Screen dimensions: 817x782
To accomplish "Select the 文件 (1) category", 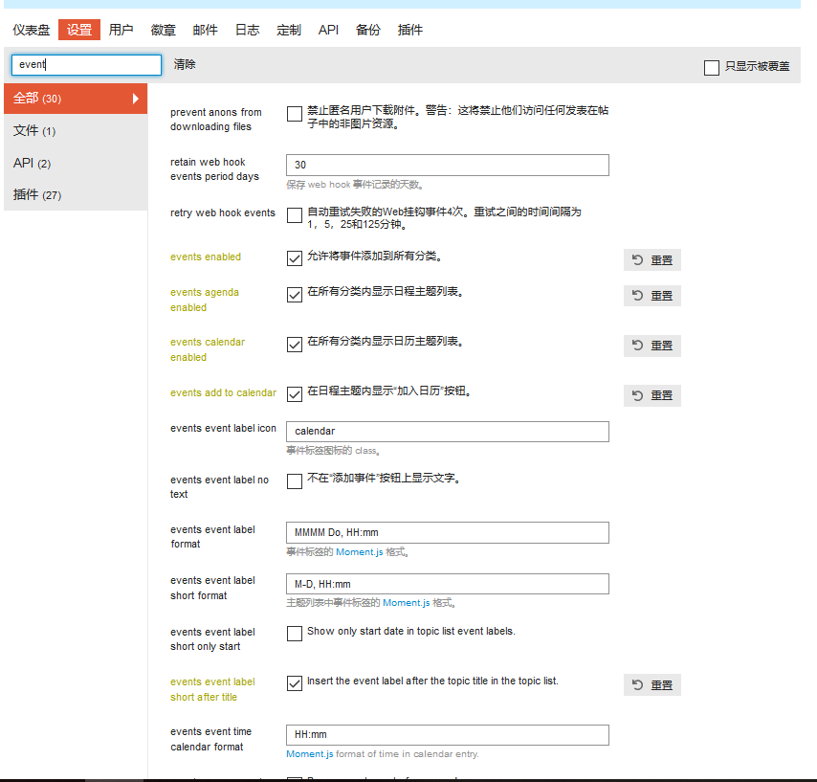I will pyautogui.click(x=76, y=130).
